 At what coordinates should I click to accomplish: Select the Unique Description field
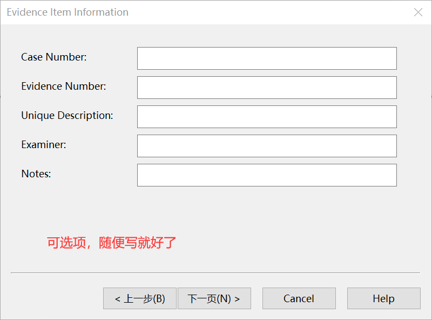coord(267,117)
